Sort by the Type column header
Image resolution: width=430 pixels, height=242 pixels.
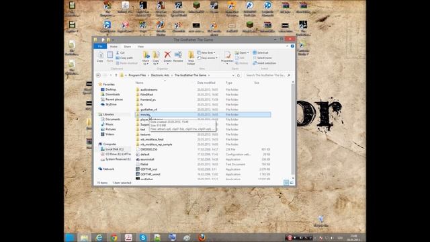point(229,83)
